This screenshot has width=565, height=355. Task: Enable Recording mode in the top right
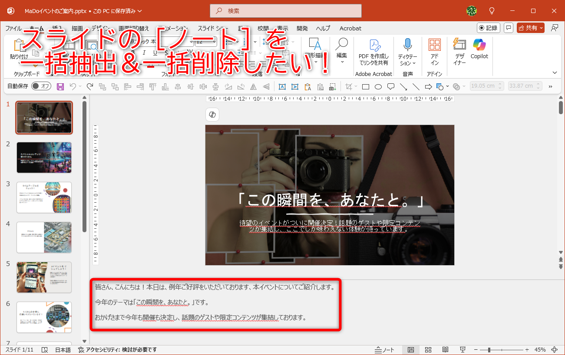(x=488, y=27)
